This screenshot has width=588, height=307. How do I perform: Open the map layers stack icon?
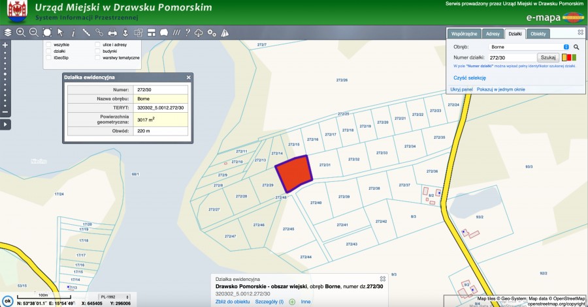click(8, 32)
